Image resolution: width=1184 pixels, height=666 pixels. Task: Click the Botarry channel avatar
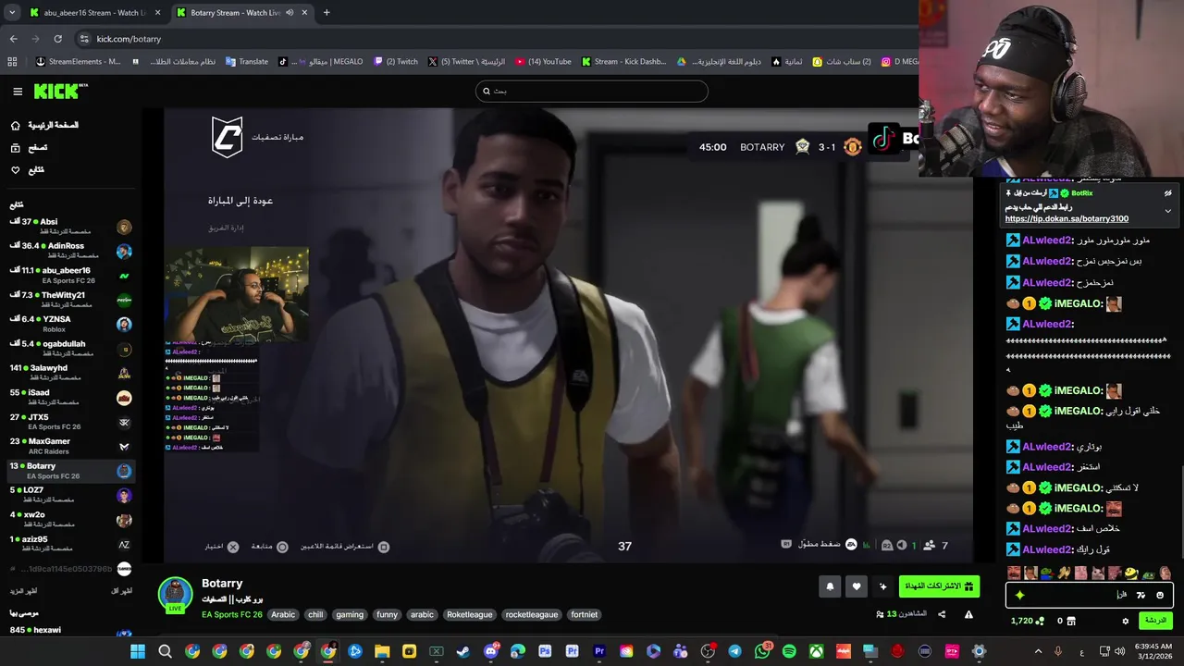175,595
